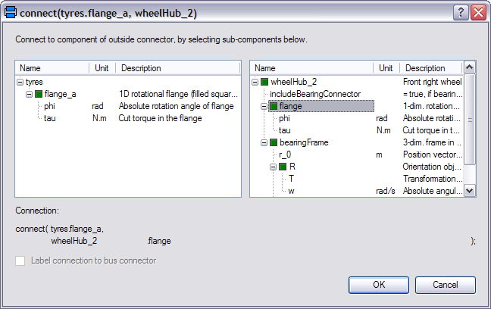The image size is (491, 309).
Task: Collapse the flange_a node in left tree
Action: pos(29,94)
